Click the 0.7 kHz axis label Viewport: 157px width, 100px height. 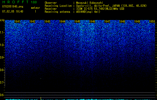[2, 82]
